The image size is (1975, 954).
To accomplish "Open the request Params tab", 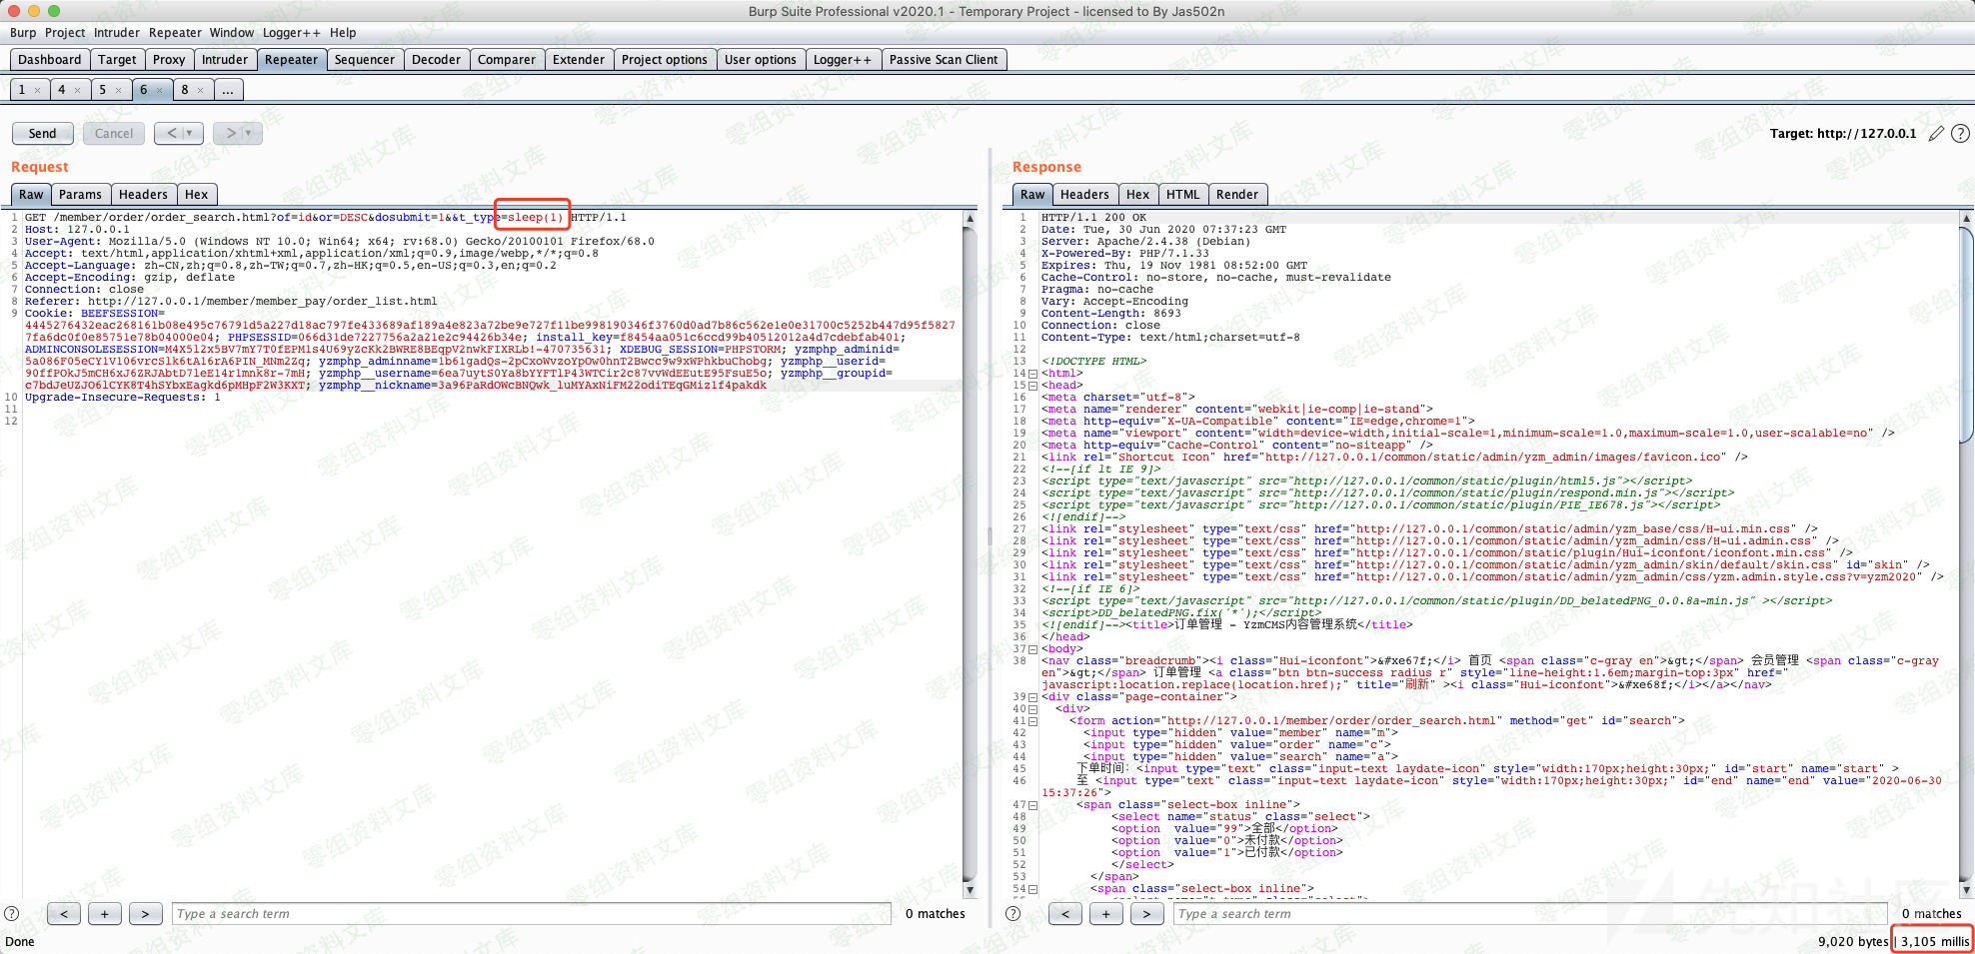I will click(80, 195).
